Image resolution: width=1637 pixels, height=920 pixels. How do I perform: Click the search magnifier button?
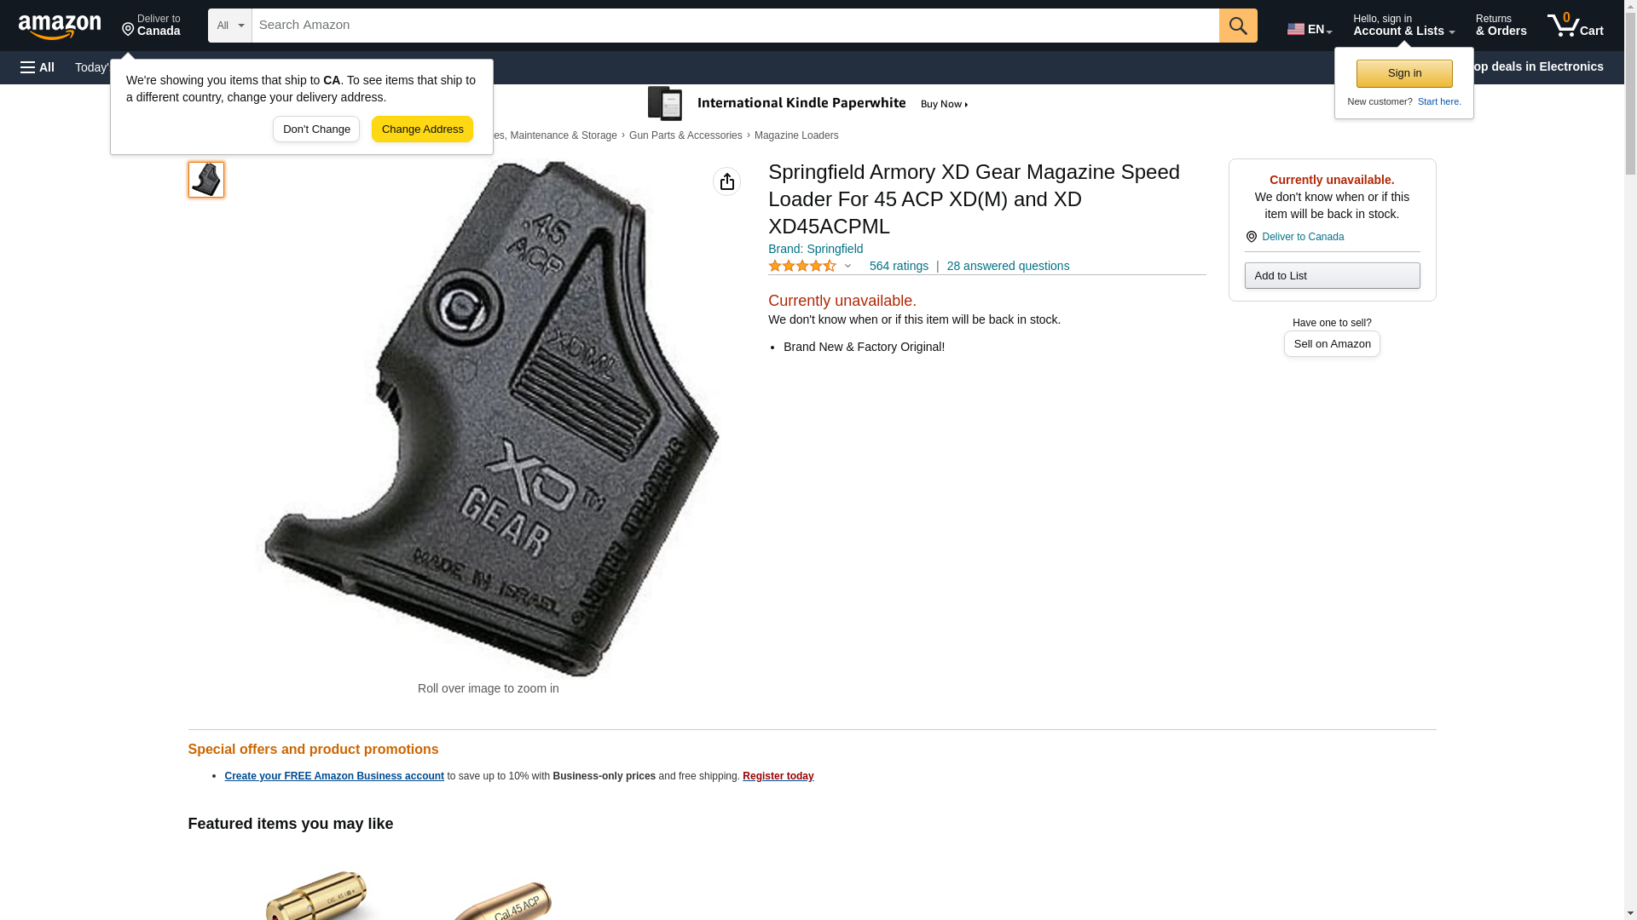(1238, 26)
